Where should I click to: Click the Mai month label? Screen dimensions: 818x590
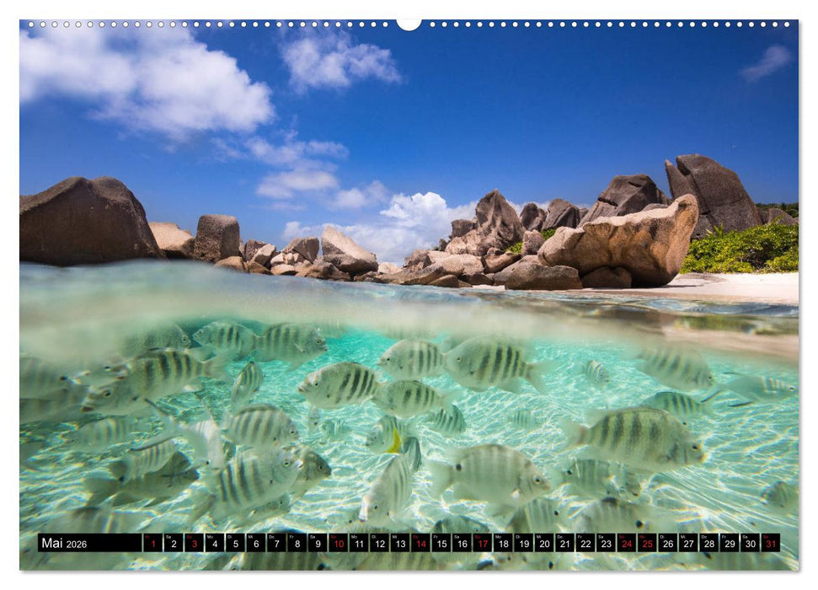click(53, 544)
